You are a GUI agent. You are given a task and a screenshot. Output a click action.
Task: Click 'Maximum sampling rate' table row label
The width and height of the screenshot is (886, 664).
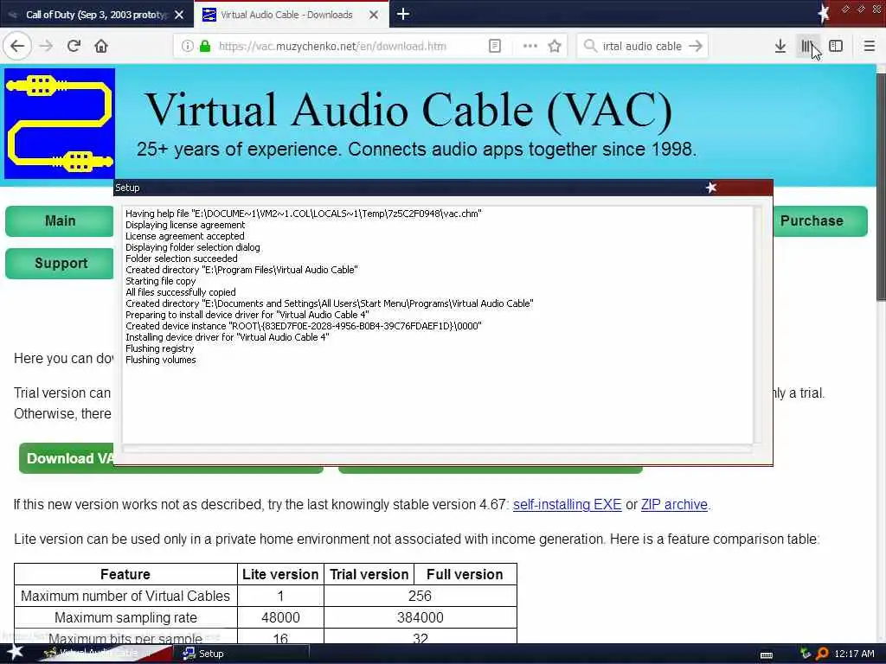125,617
